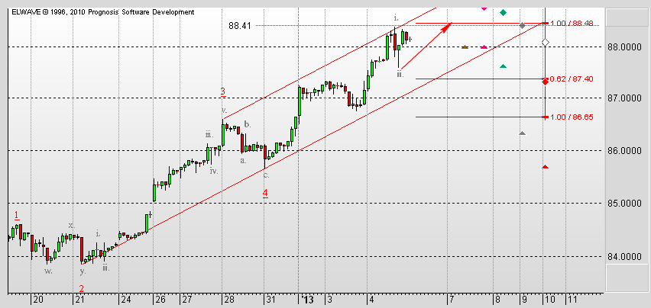The width and height of the screenshot is (651, 308).
Task: Click the red wave label 2
Action: click(81, 288)
